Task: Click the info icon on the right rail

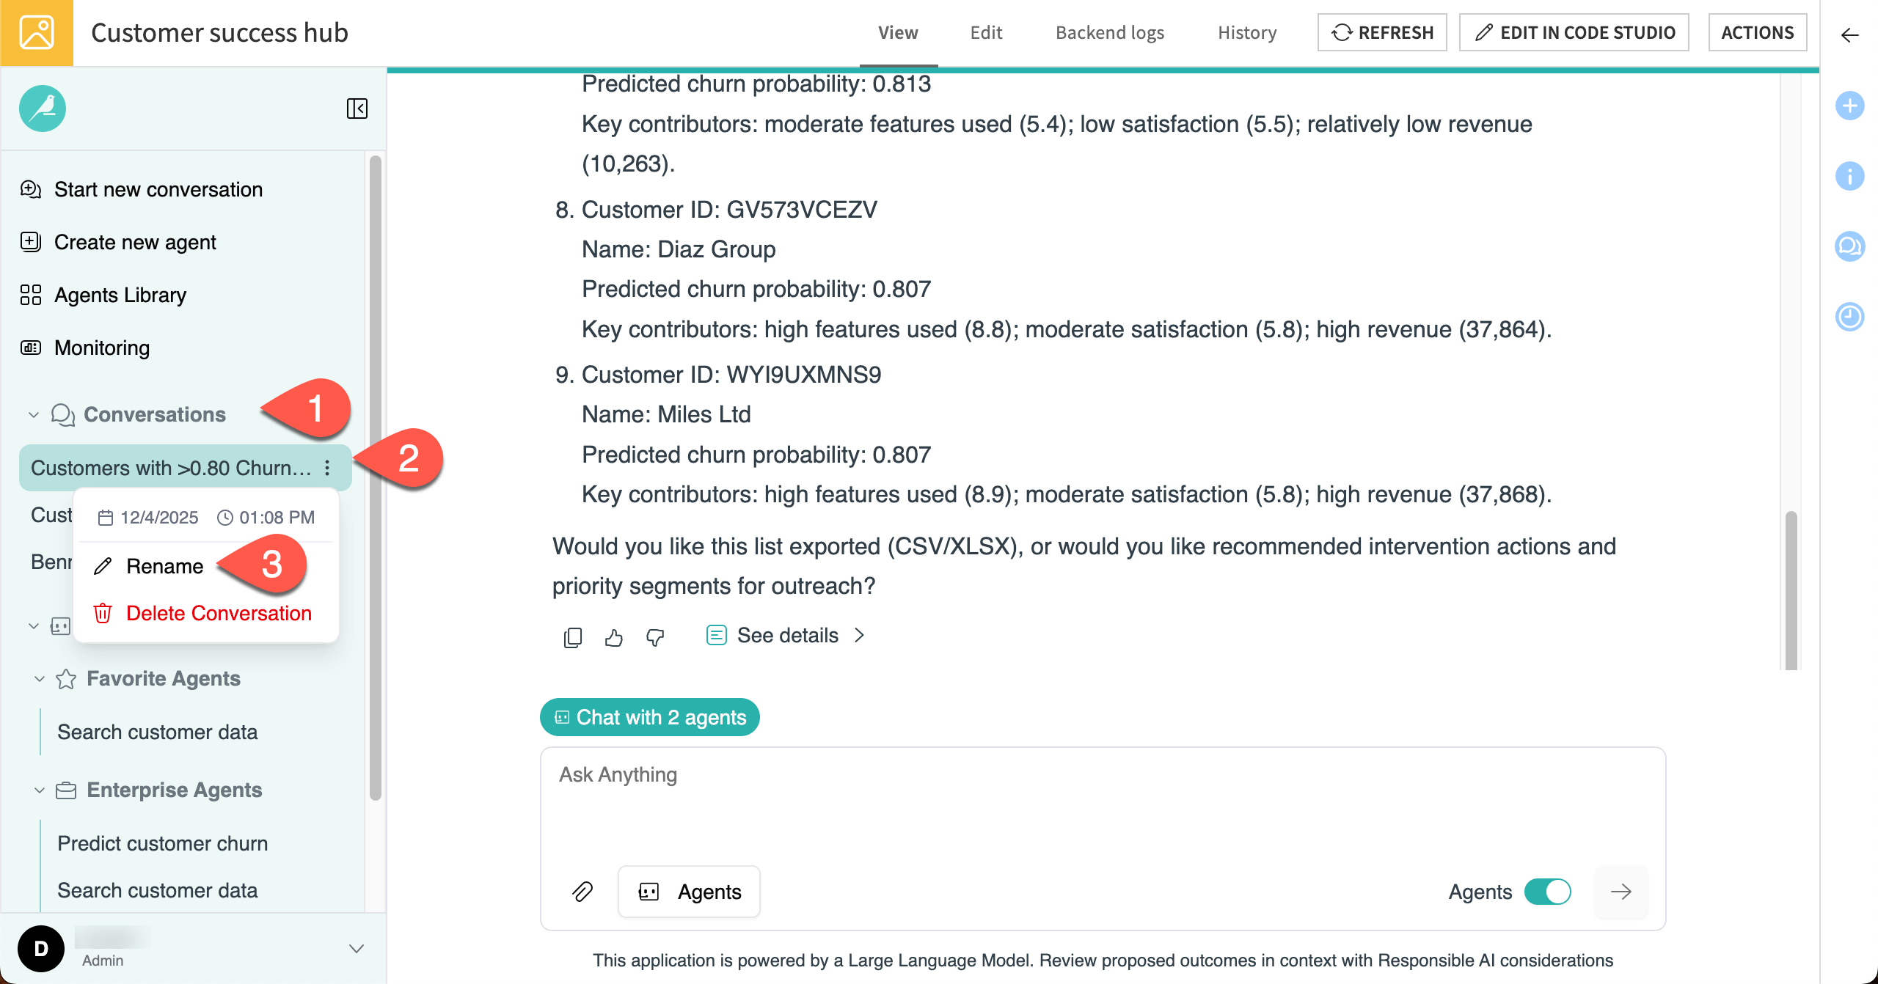Action: point(1849,176)
